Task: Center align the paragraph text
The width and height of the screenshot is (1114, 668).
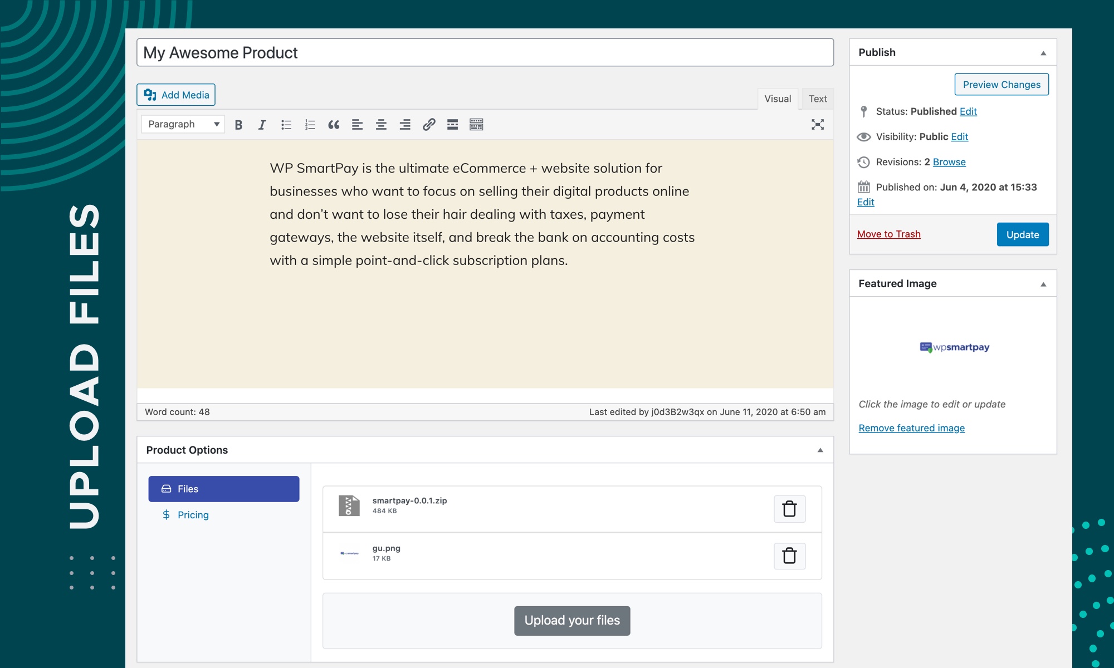Action: pos(381,125)
